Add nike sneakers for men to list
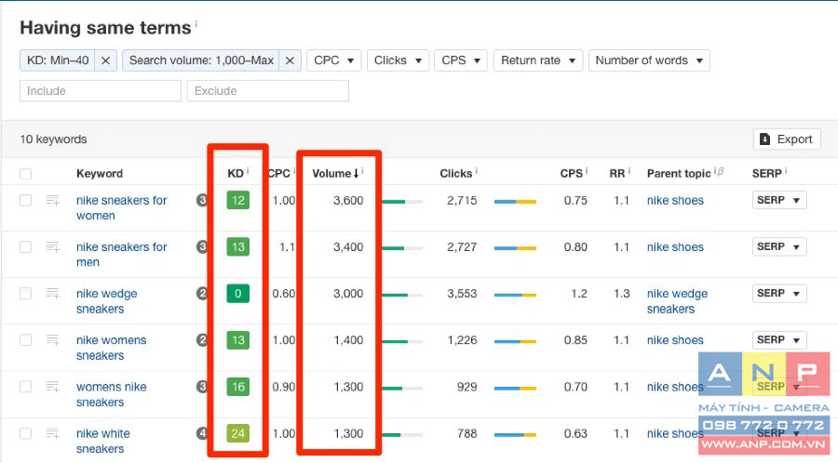The height and width of the screenshot is (463, 838). (x=53, y=247)
